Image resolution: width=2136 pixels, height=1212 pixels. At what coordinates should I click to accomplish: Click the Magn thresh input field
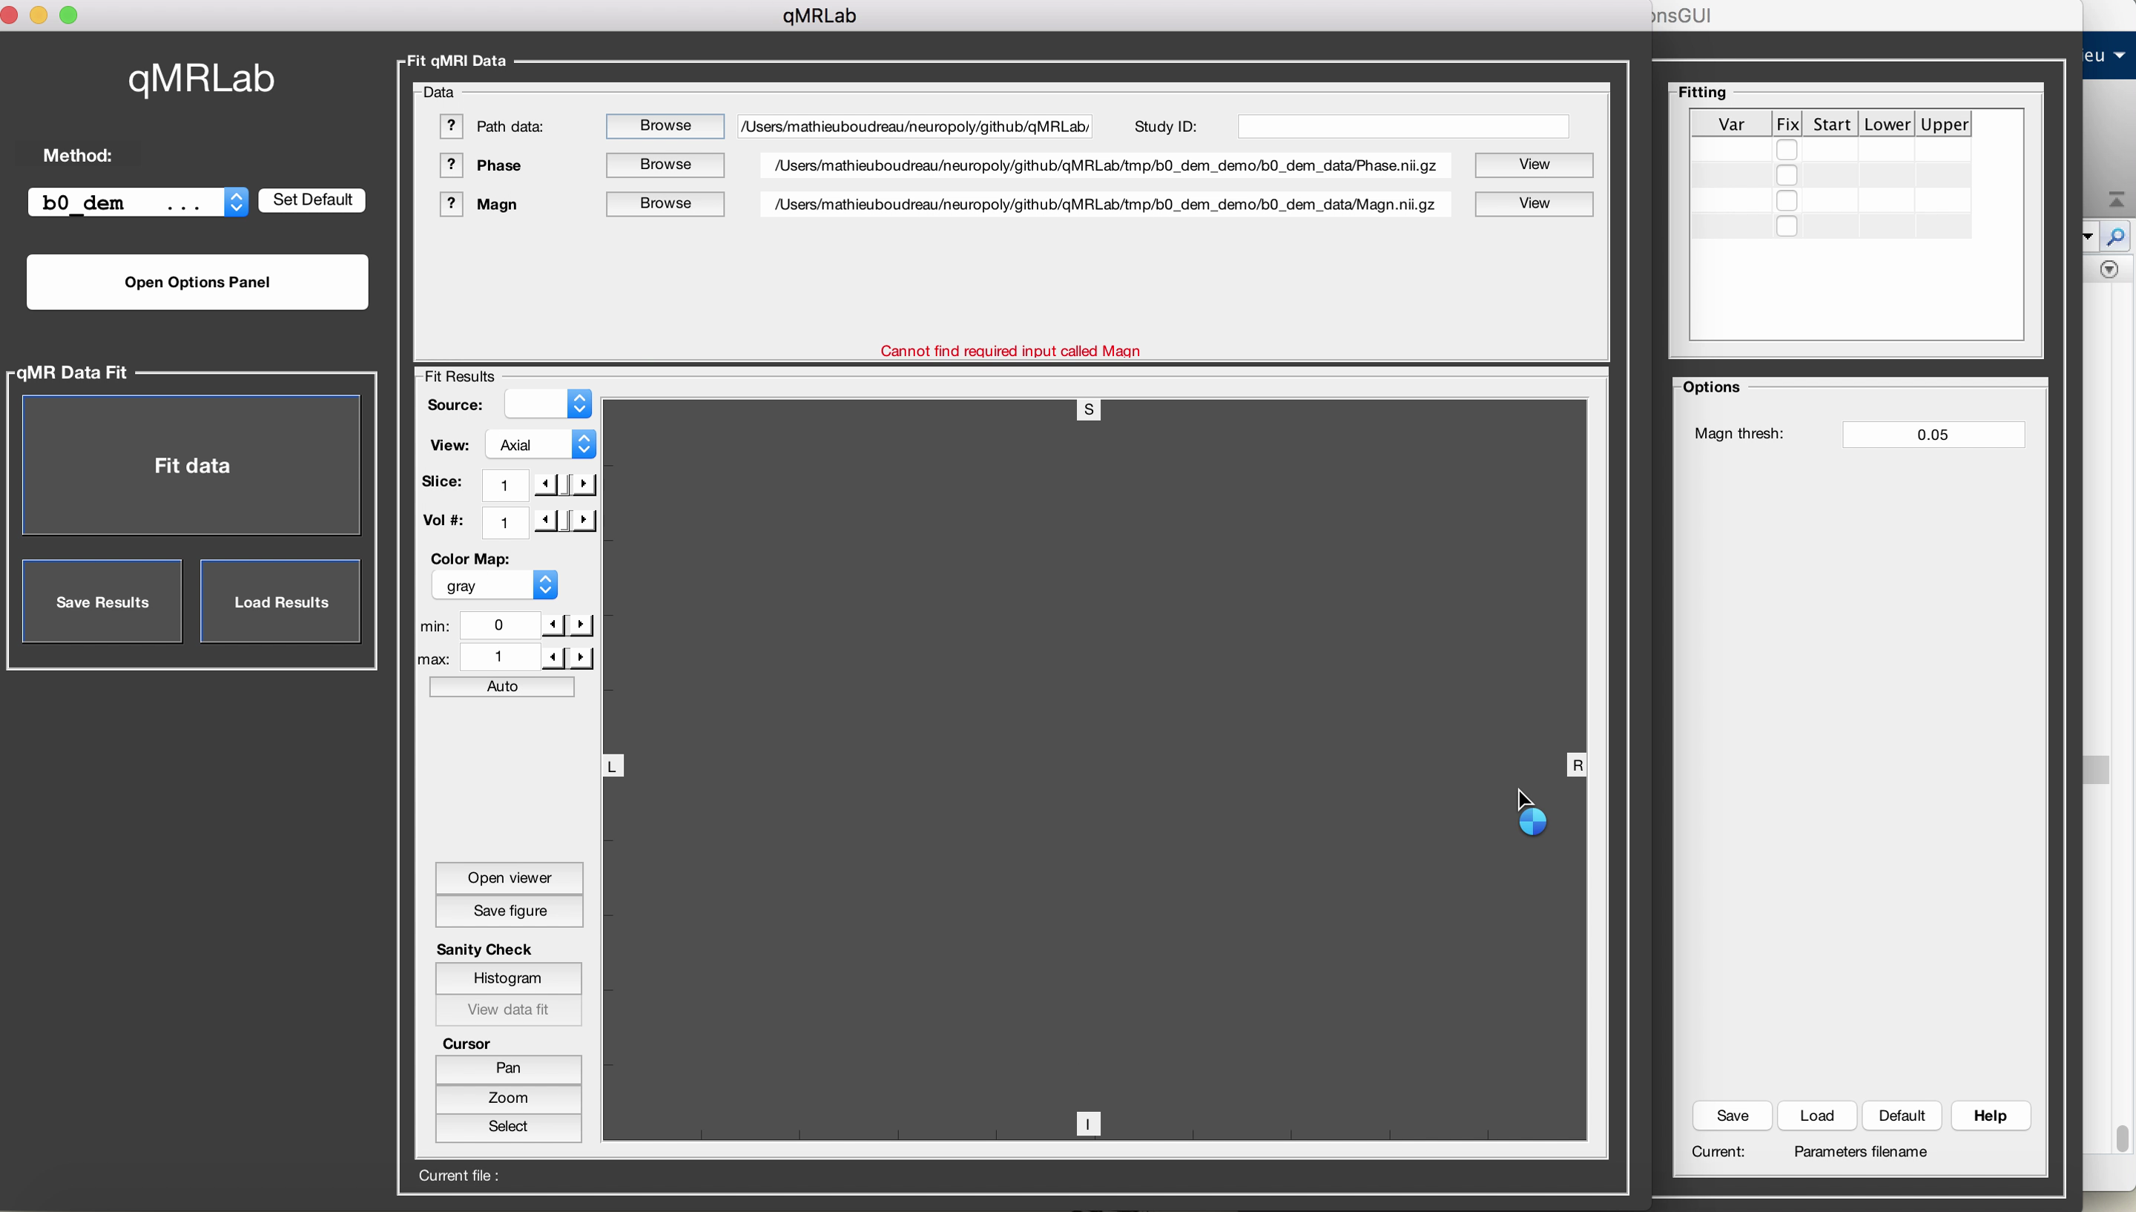tap(1932, 435)
